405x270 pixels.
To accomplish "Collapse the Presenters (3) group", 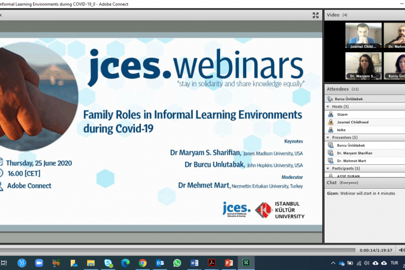I will point(327,137).
